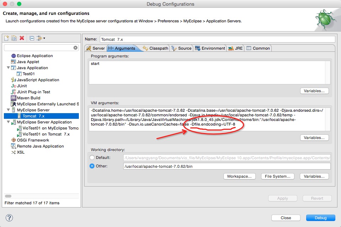The image size is (341, 227).
Task: Switch to the JRE tab
Action: coord(236,48)
